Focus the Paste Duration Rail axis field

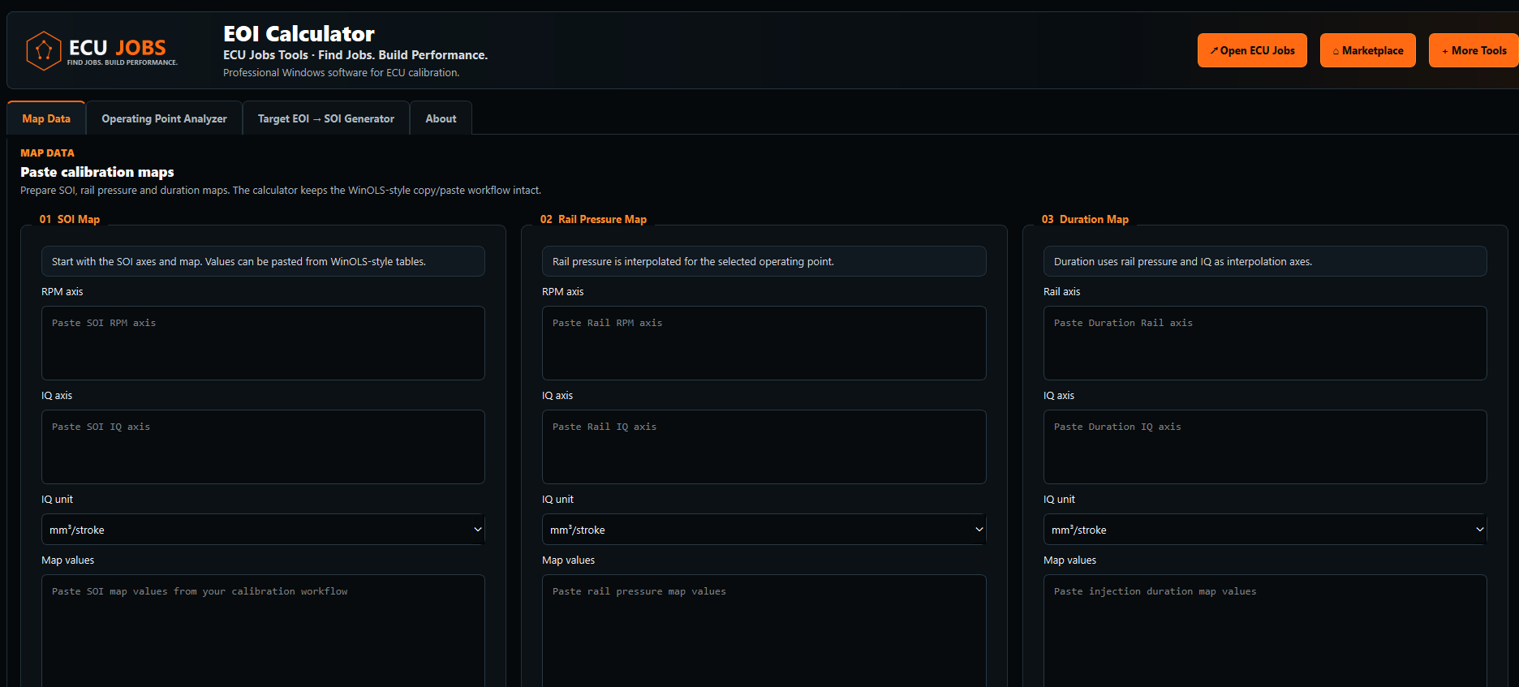pos(1265,343)
